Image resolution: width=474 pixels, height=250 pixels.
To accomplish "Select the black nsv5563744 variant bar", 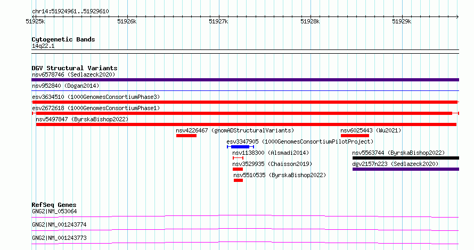I will pyautogui.click(x=406, y=158).
